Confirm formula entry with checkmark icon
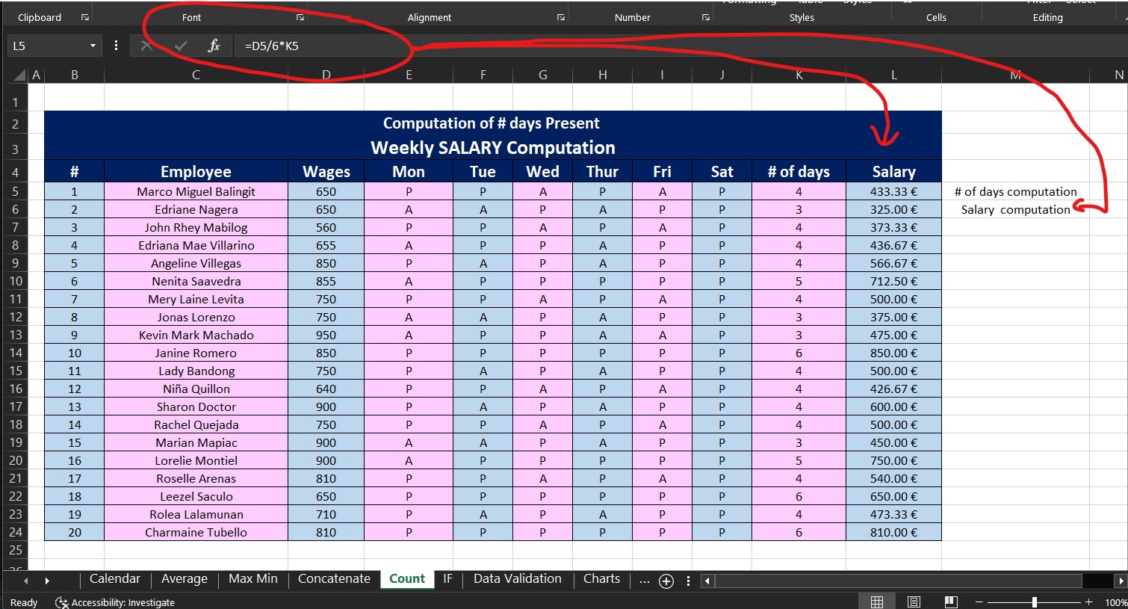This screenshot has width=1128, height=609. coord(180,46)
